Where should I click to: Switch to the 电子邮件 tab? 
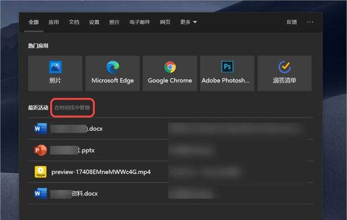(x=140, y=22)
